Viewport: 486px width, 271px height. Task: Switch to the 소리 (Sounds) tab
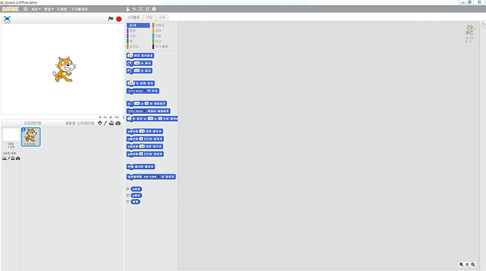[162, 18]
